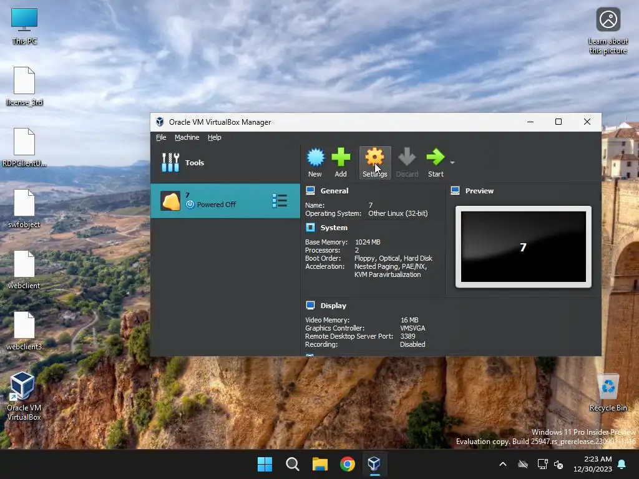
Task: Open the notification bell
Action: click(622, 464)
